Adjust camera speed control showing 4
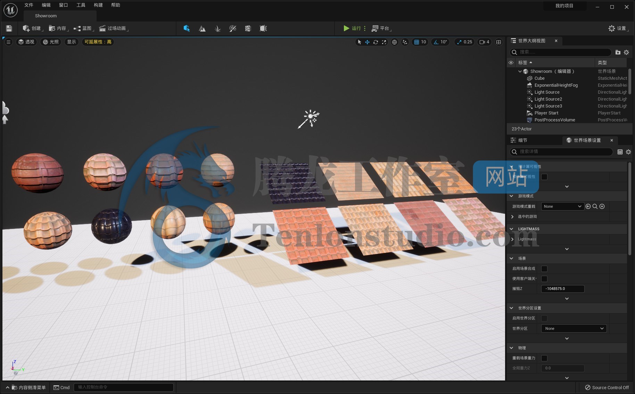Viewport: 635px width, 394px height. tap(485, 42)
